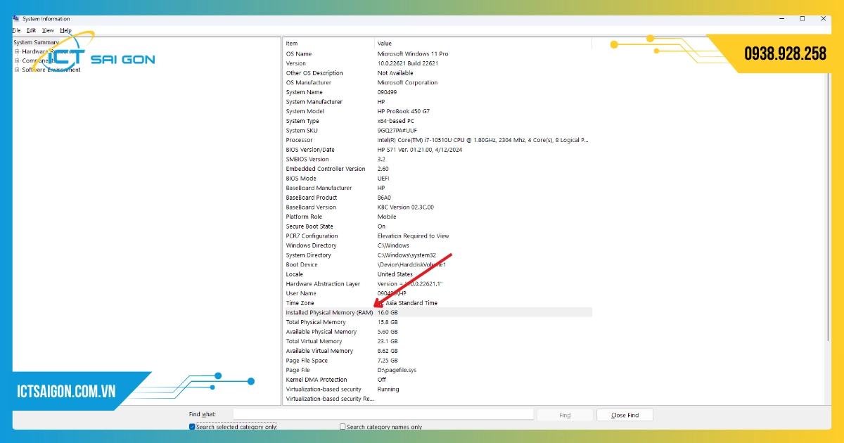The image size is (844, 443).
Task: Expand the Software Environment tree node
Action: [17, 70]
